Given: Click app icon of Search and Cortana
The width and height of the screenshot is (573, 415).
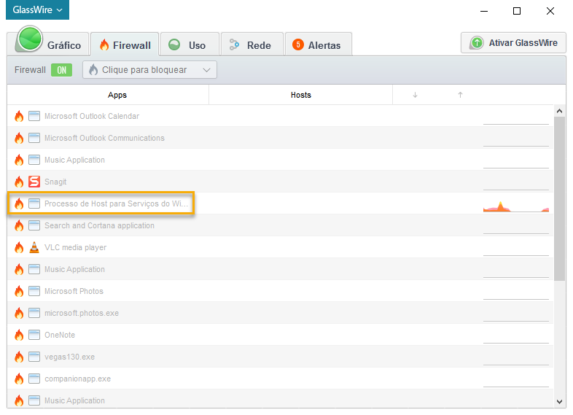Looking at the screenshot, I should point(34,225).
